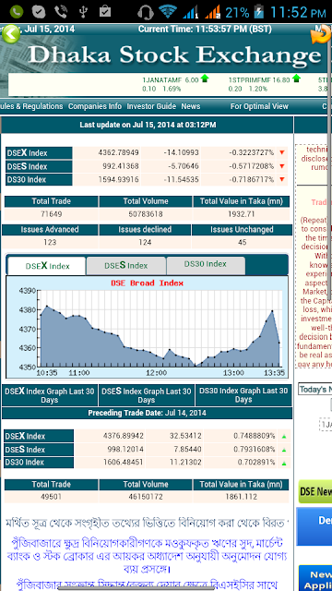This screenshot has height=591, width=332.
Task: Switch to the DS30 Index chart tab
Action: pyautogui.click(x=206, y=266)
